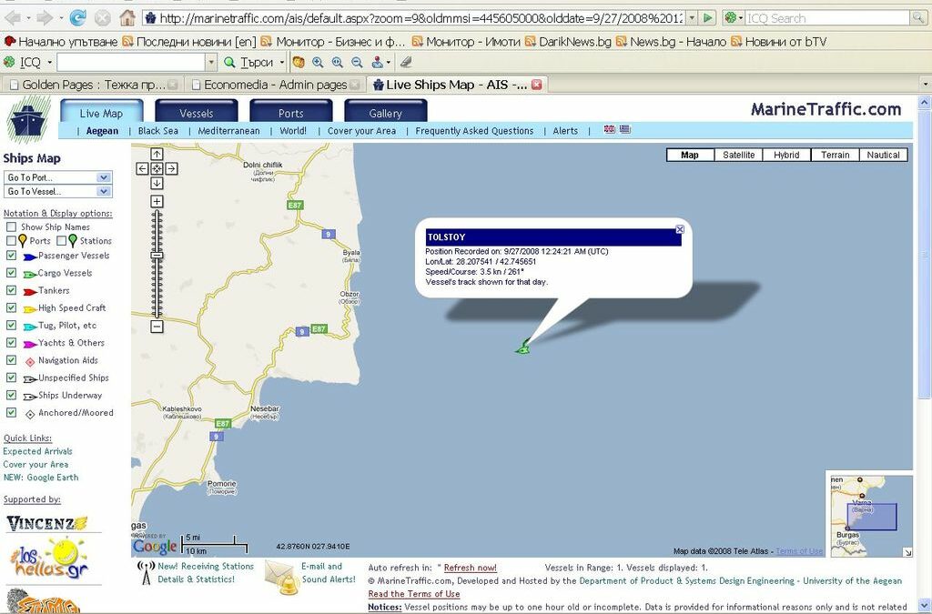Open the Vincenzo sponsor logo
This screenshot has width=932, height=614.
[x=47, y=523]
